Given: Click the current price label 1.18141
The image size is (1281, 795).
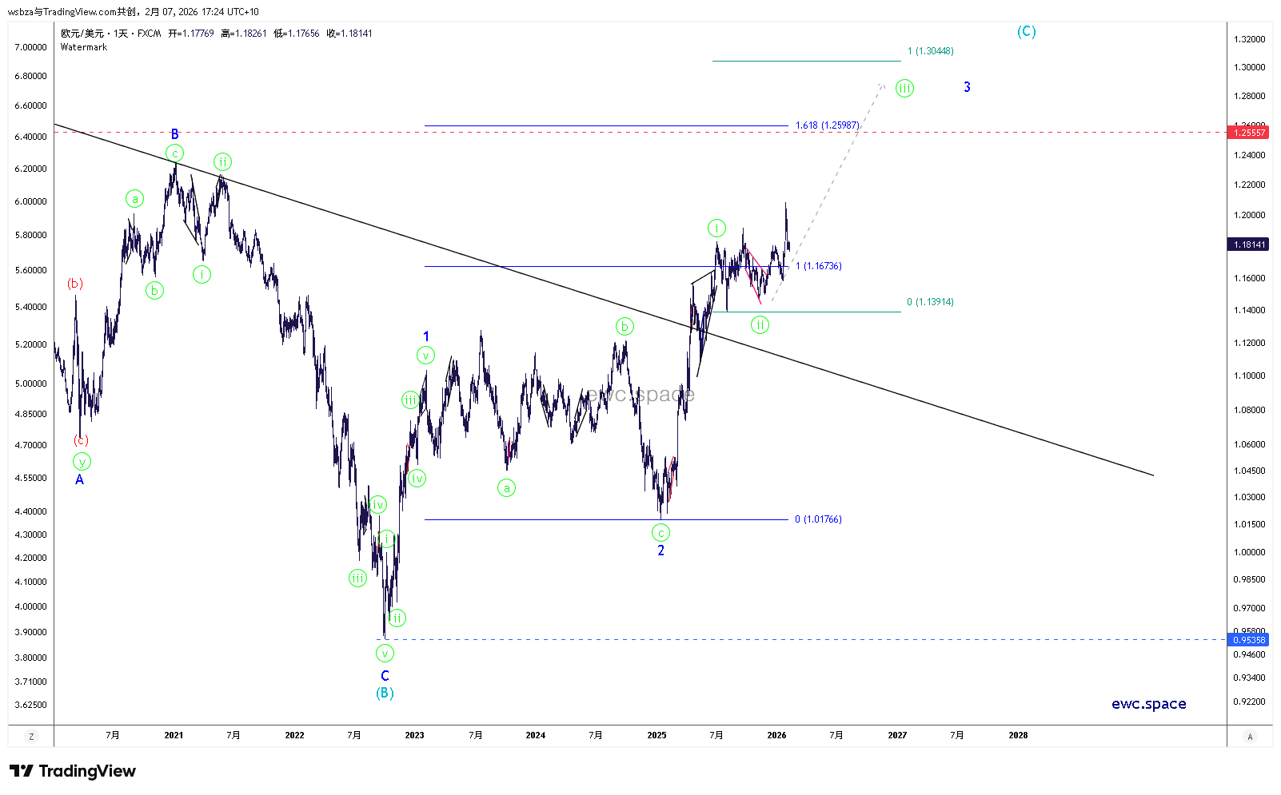Looking at the screenshot, I should pyautogui.click(x=1248, y=244).
